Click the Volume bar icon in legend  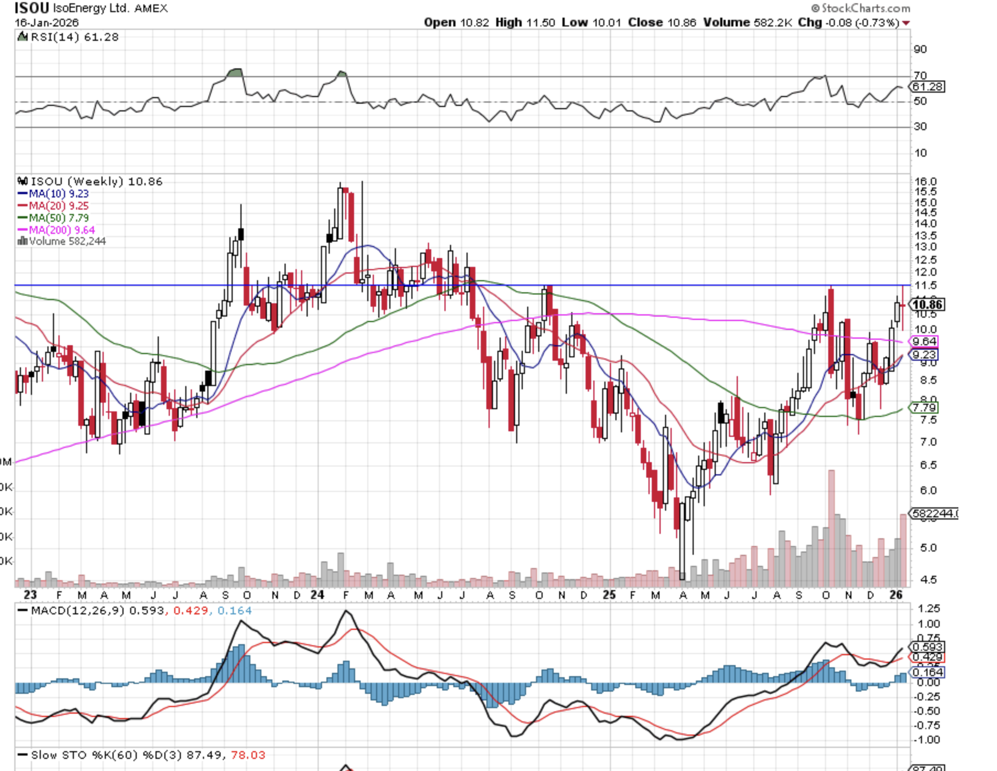(23, 241)
